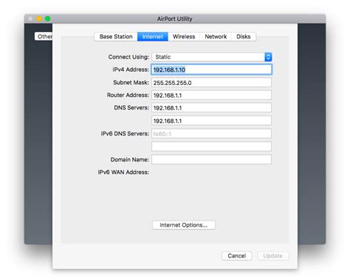The width and height of the screenshot is (350, 279).
Task: Open the Wireless tab
Action: tap(184, 37)
